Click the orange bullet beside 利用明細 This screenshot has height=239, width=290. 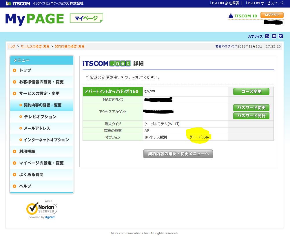(14, 151)
